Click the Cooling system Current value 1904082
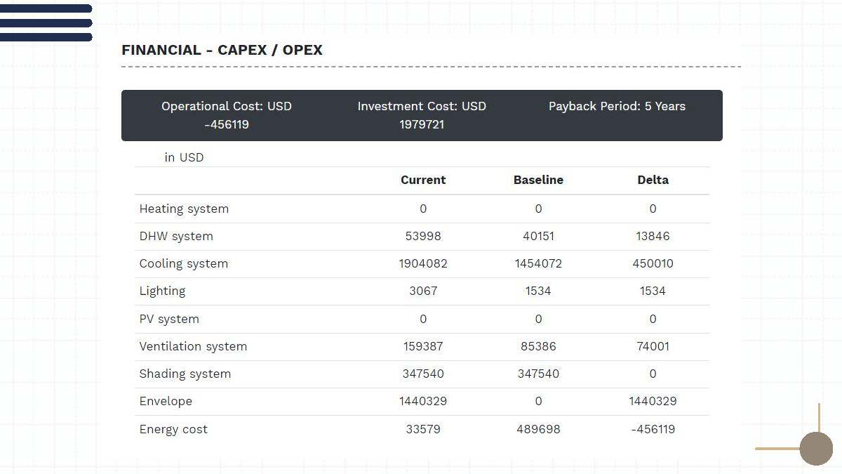The width and height of the screenshot is (842, 474). pos(423,263)
